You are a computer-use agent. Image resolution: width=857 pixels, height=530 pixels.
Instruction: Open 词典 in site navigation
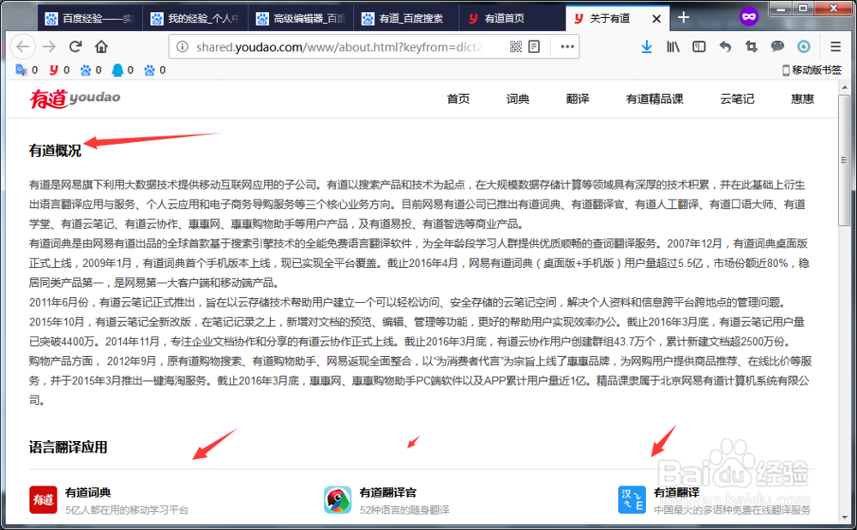pyautogui.click(x=518, y=98)
